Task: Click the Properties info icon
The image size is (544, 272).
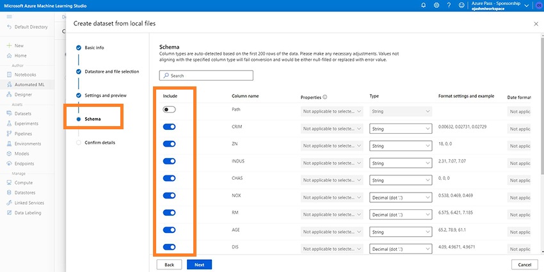Action: pos(325,97)
